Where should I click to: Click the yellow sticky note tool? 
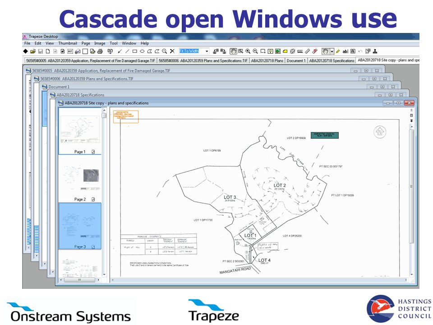click(x=285, y=51)
